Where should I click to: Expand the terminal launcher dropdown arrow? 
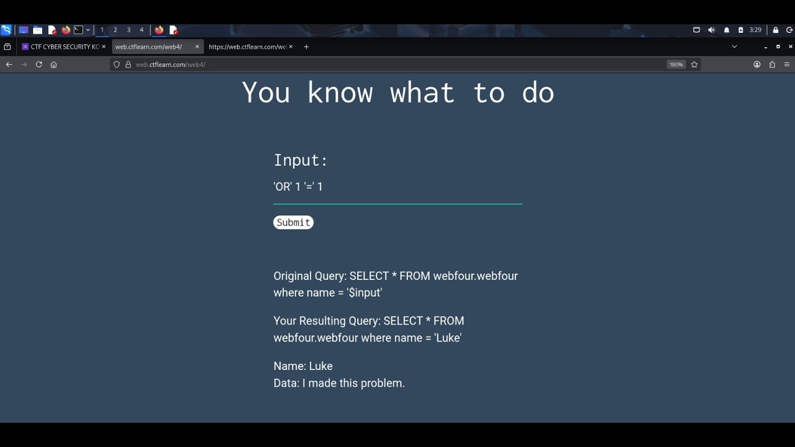click(88, 30)
